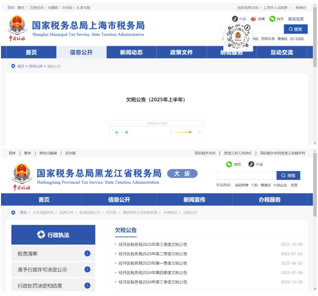Stop the audio reader playback
The image size is (318, 296).
(x=126, y=132)
